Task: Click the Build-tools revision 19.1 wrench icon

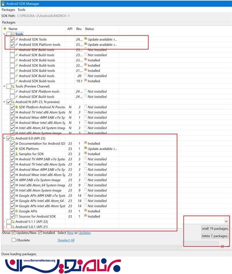Action: point(17,81)
